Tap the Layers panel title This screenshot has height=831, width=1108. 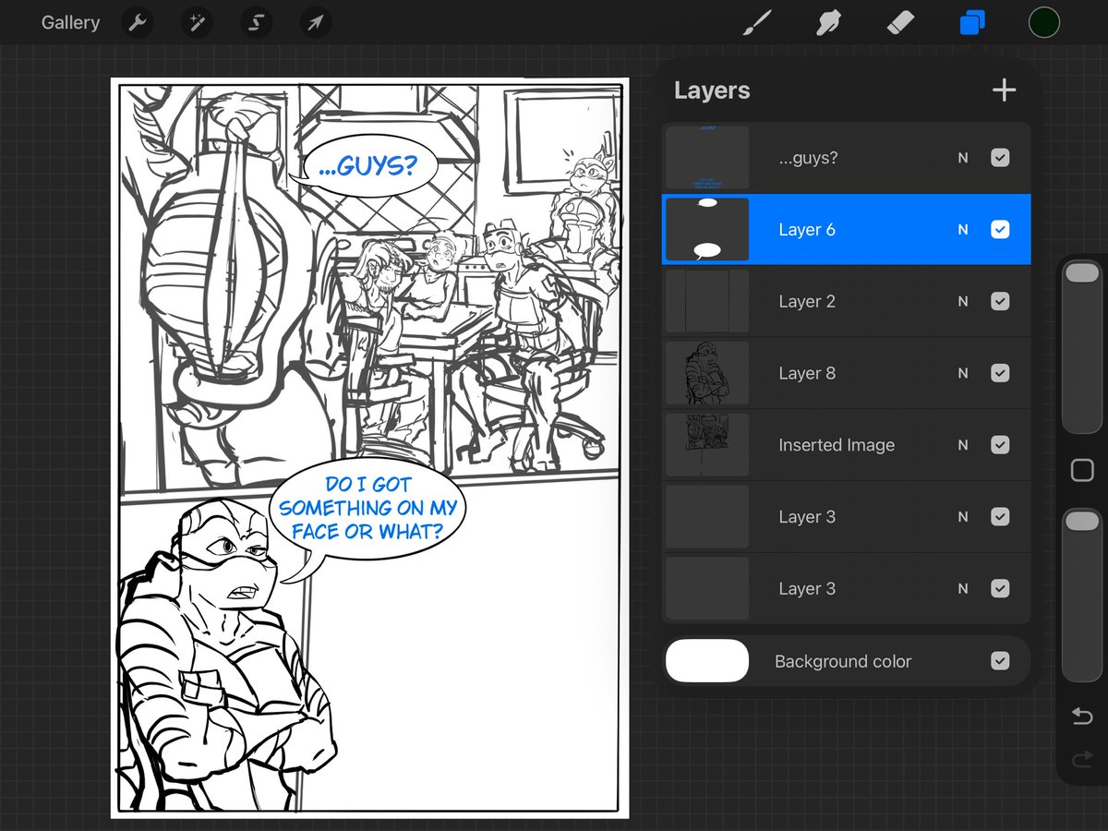coord(712,90)
